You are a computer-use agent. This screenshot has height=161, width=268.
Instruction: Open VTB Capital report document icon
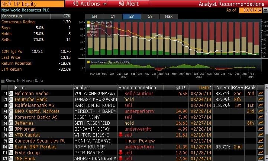click(11, 135)
